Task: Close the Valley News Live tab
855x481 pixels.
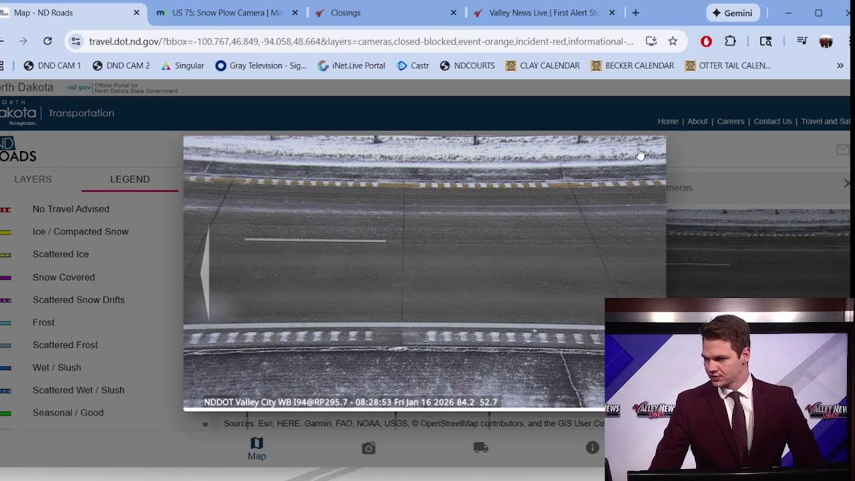Action: [612, 13]
